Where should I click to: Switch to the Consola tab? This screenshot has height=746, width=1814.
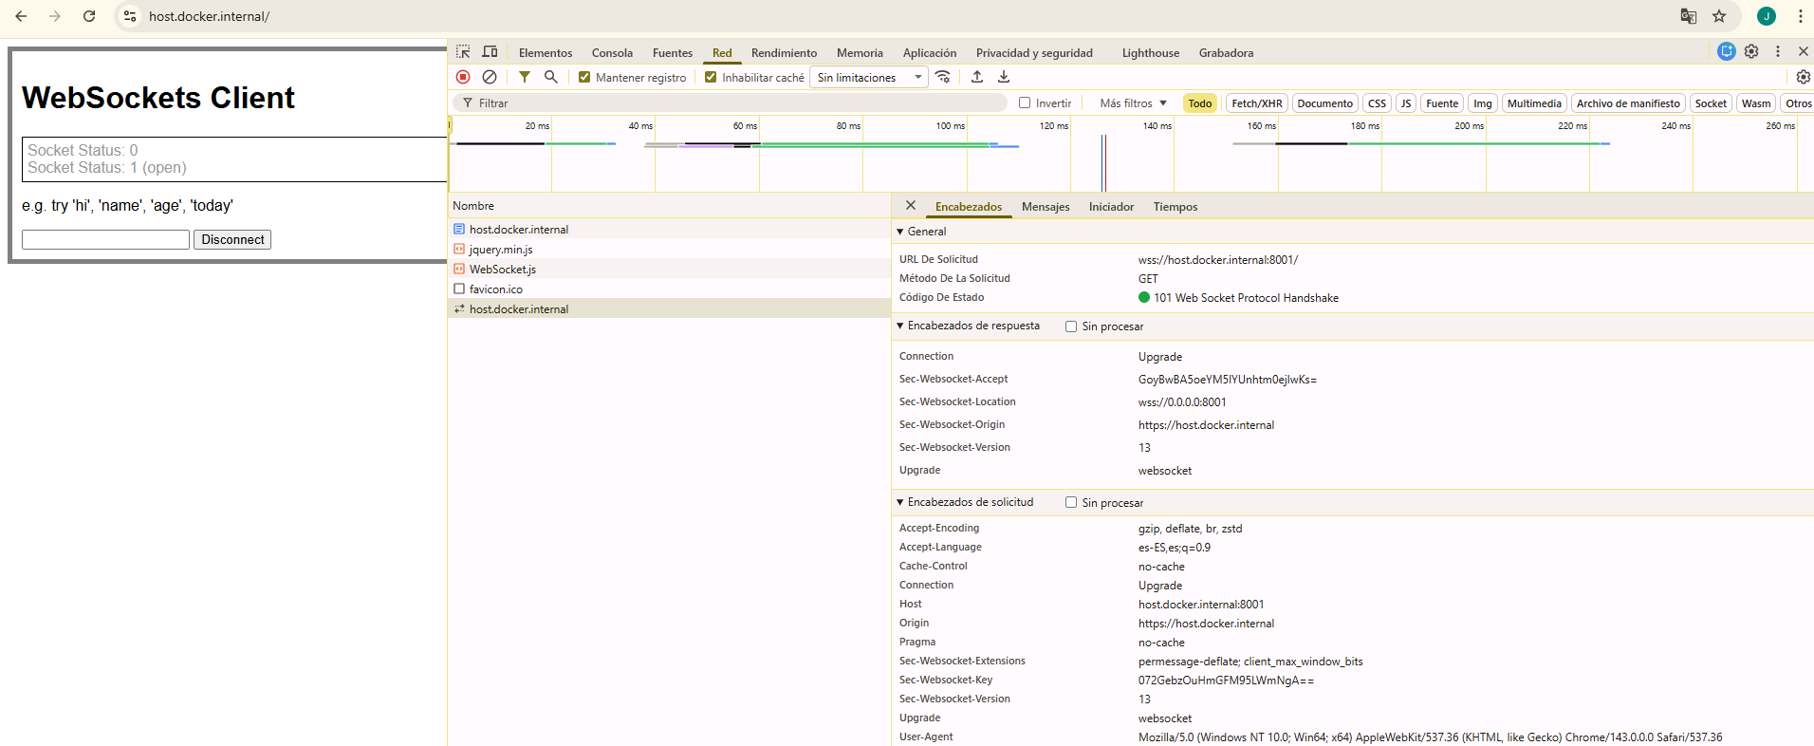coord(612,53)
